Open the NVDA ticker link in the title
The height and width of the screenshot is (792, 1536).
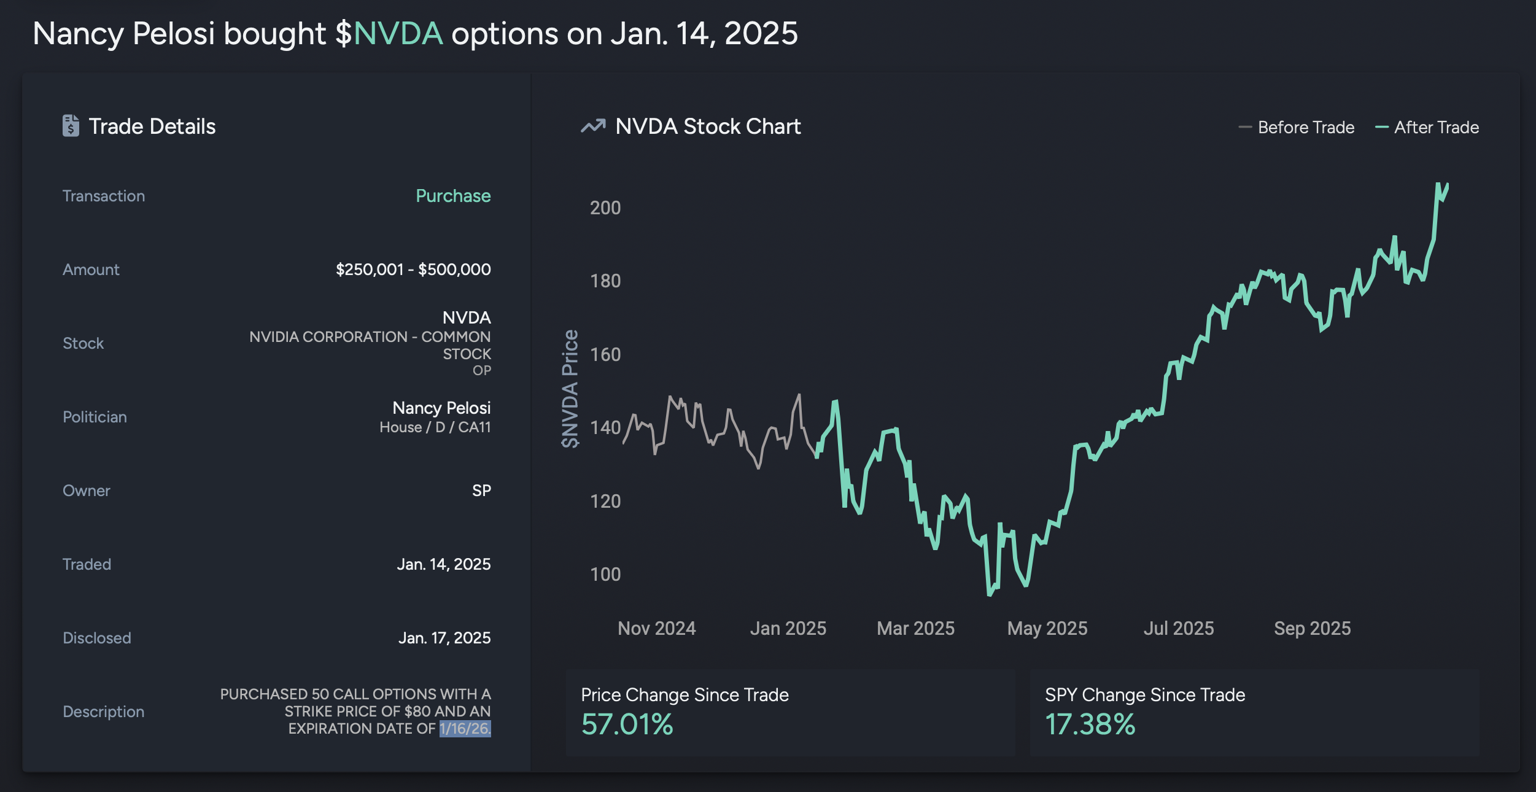tap(398, 33)
